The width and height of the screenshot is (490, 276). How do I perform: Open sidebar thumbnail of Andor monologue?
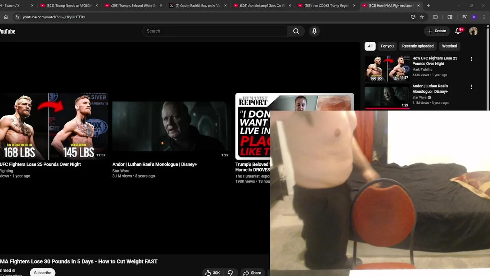[387, 96]
